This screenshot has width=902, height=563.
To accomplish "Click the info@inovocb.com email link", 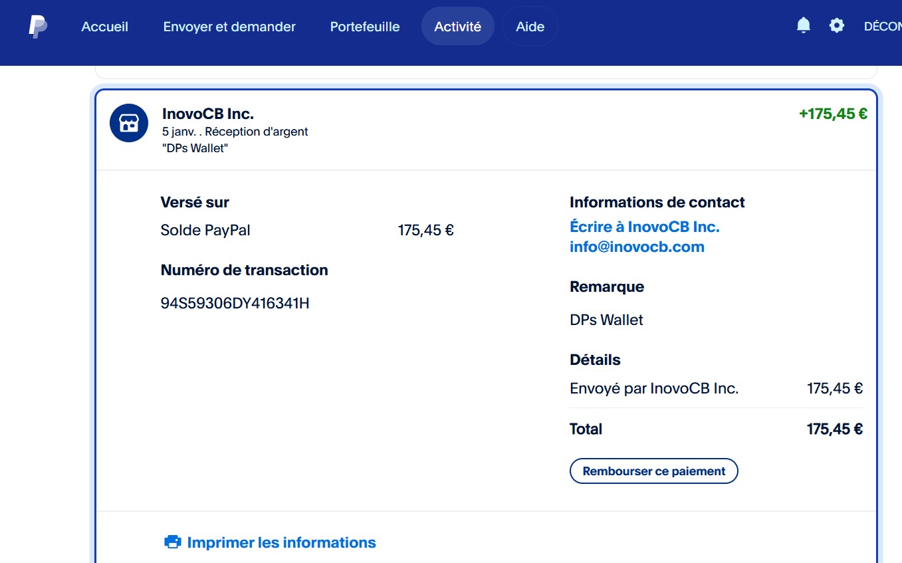I will pyautogui.click(x=637, y=247).
